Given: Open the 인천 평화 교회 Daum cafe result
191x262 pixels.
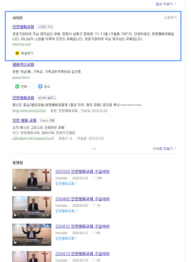Looking at the screenshot, I should [24, 120].
